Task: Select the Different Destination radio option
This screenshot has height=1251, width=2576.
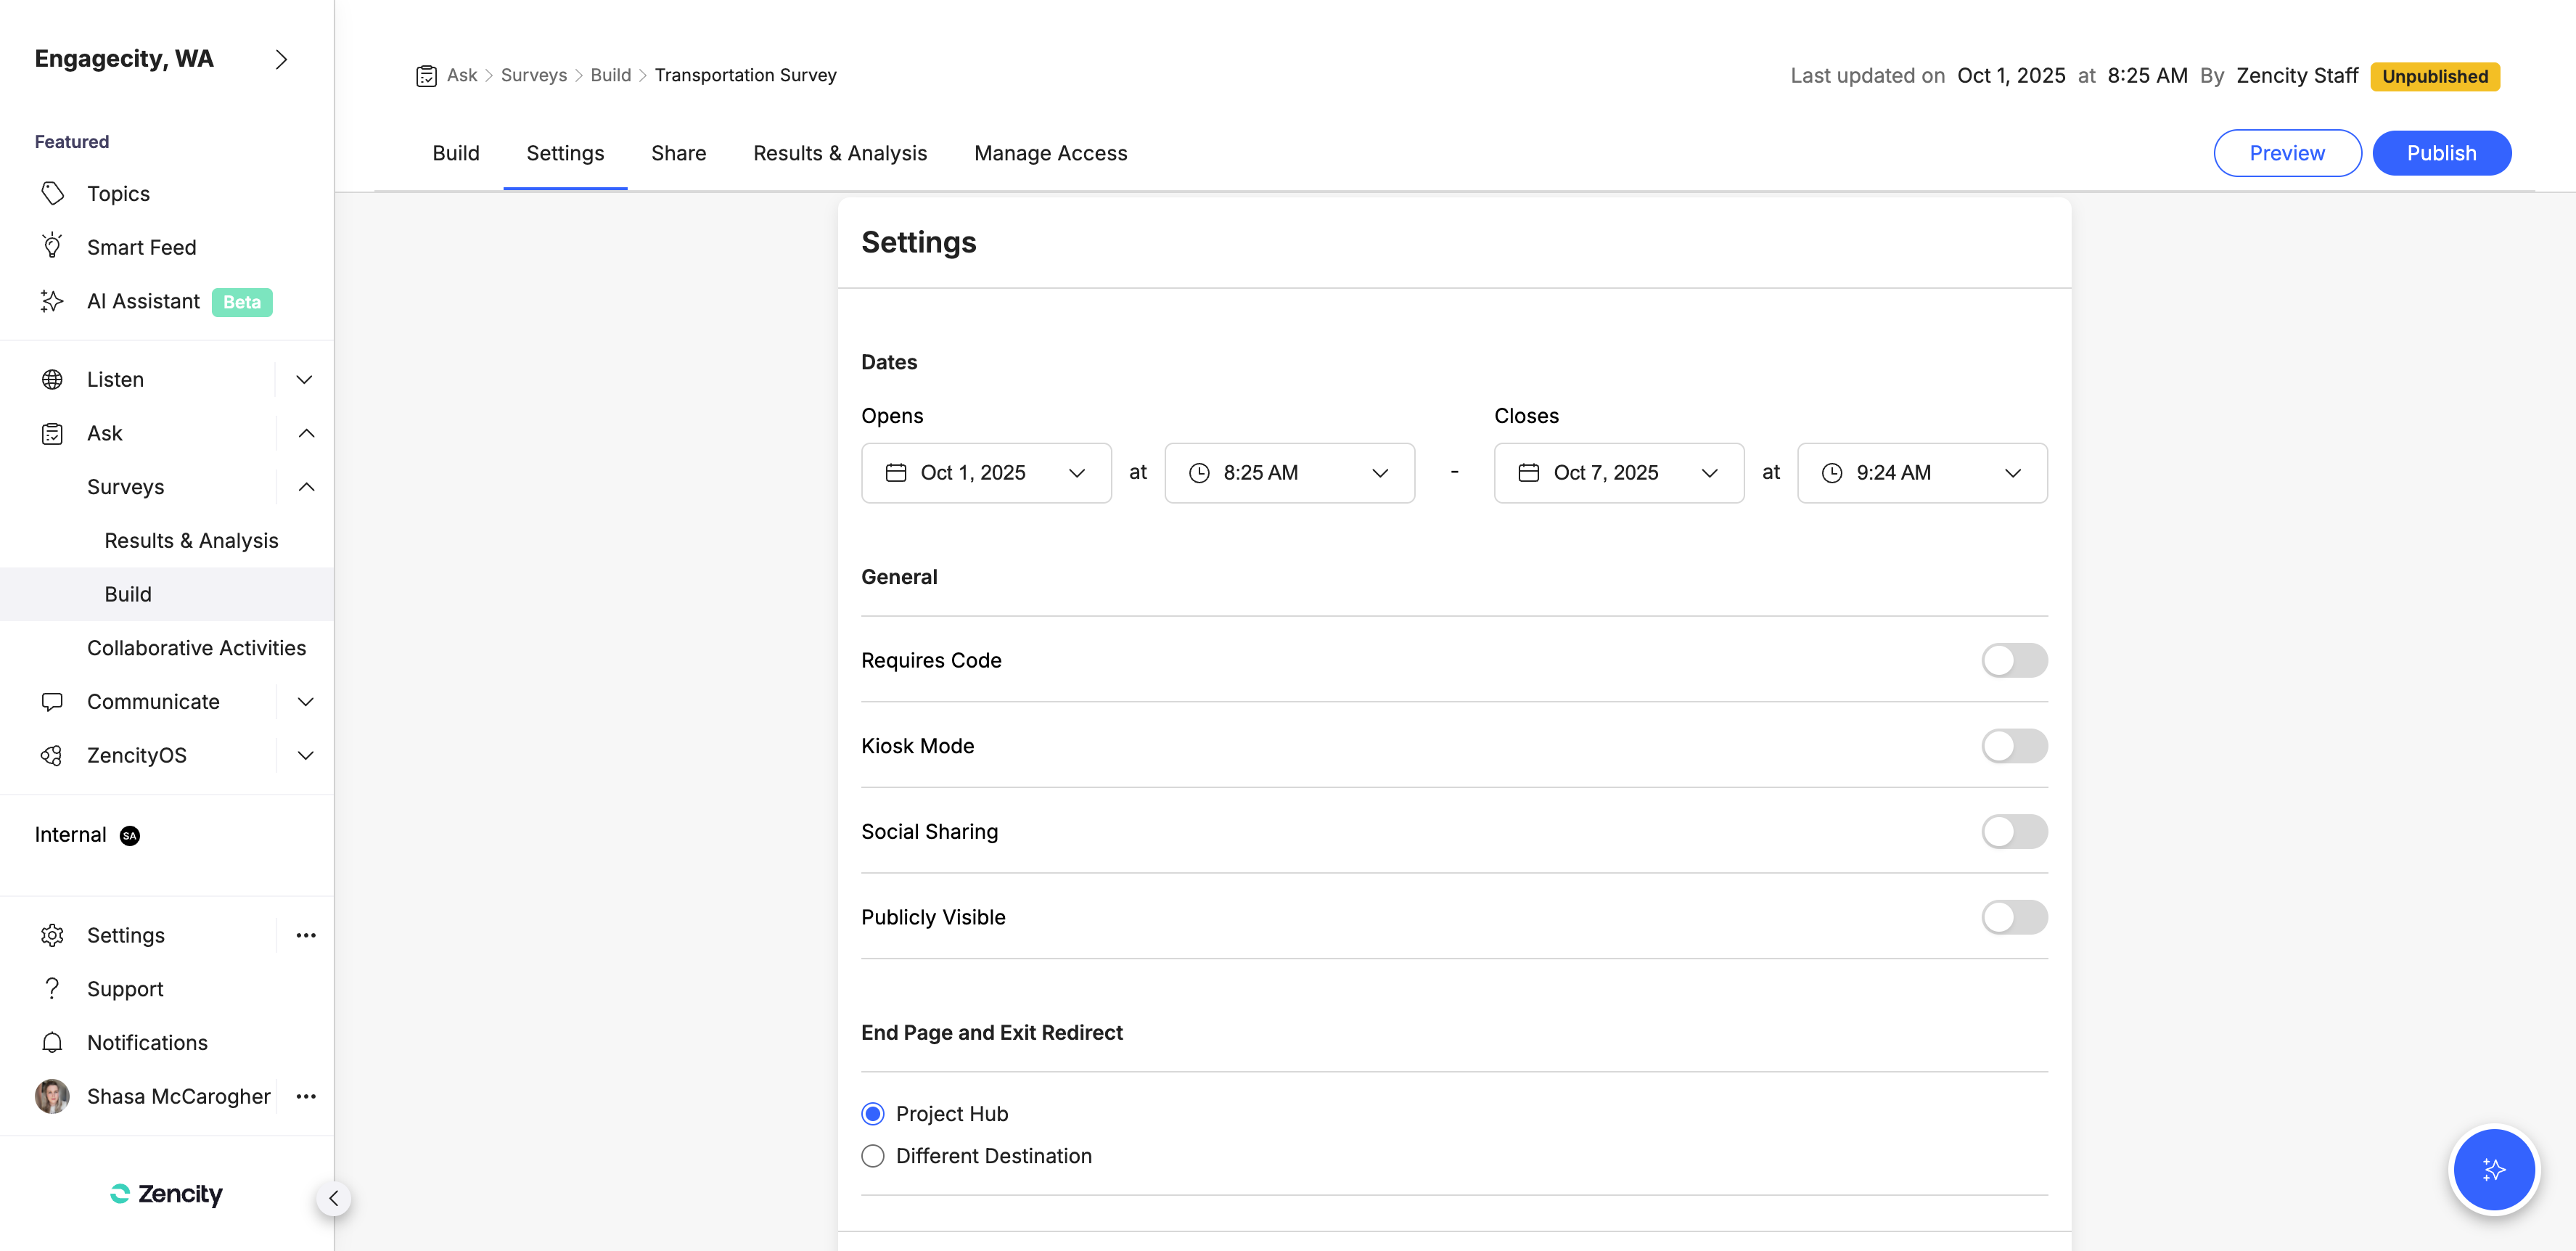Action: click(x=872, y=1155)
